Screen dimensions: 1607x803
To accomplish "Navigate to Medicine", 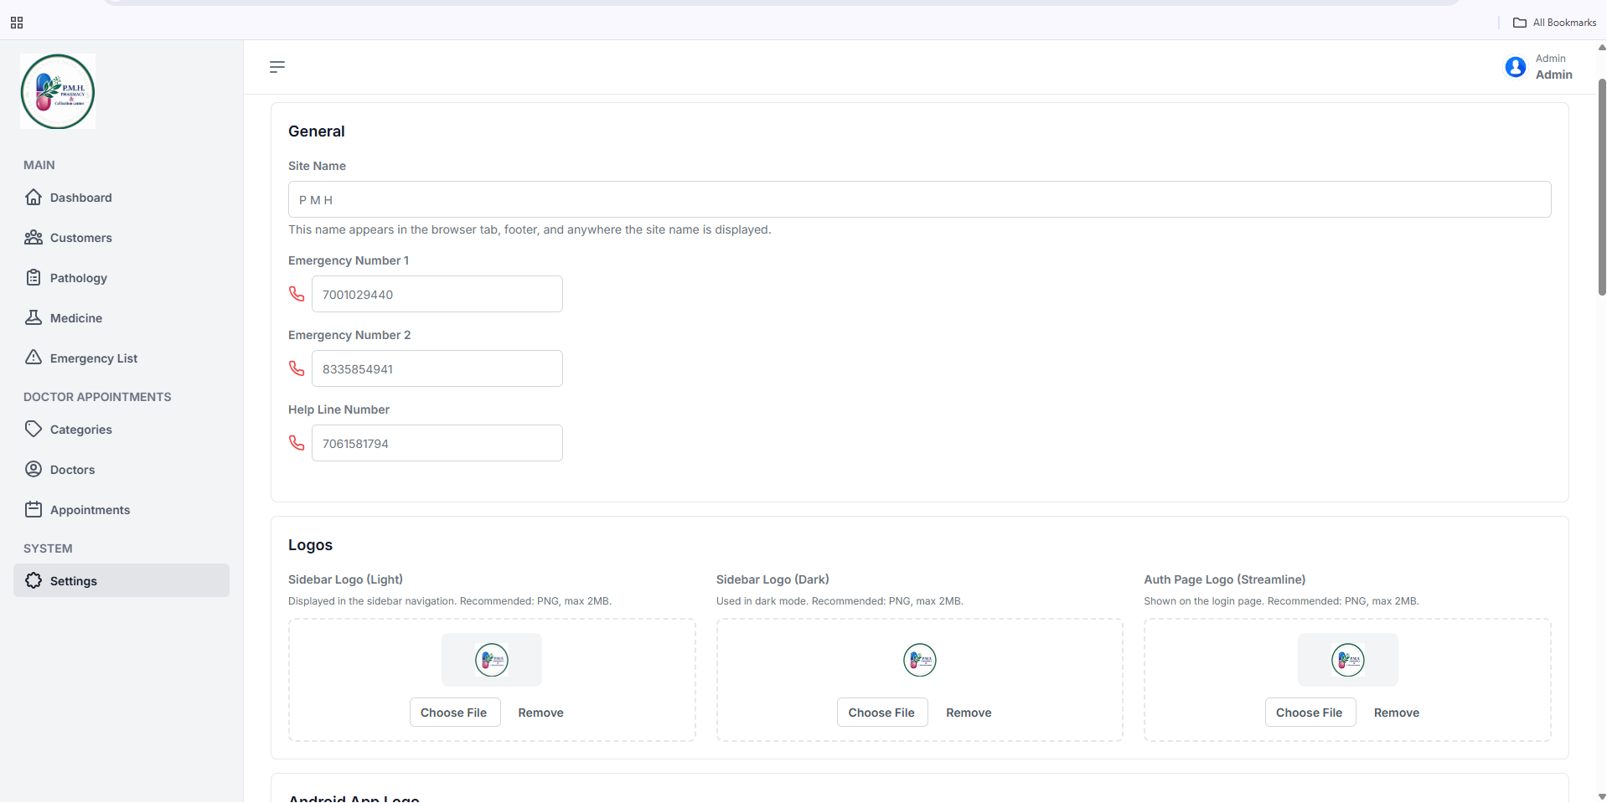I will (x=121, y=317).
